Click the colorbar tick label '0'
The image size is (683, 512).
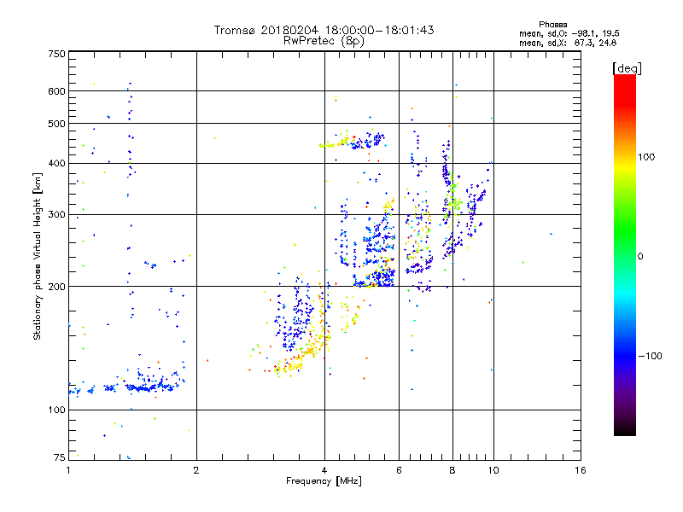pos(640,256)
